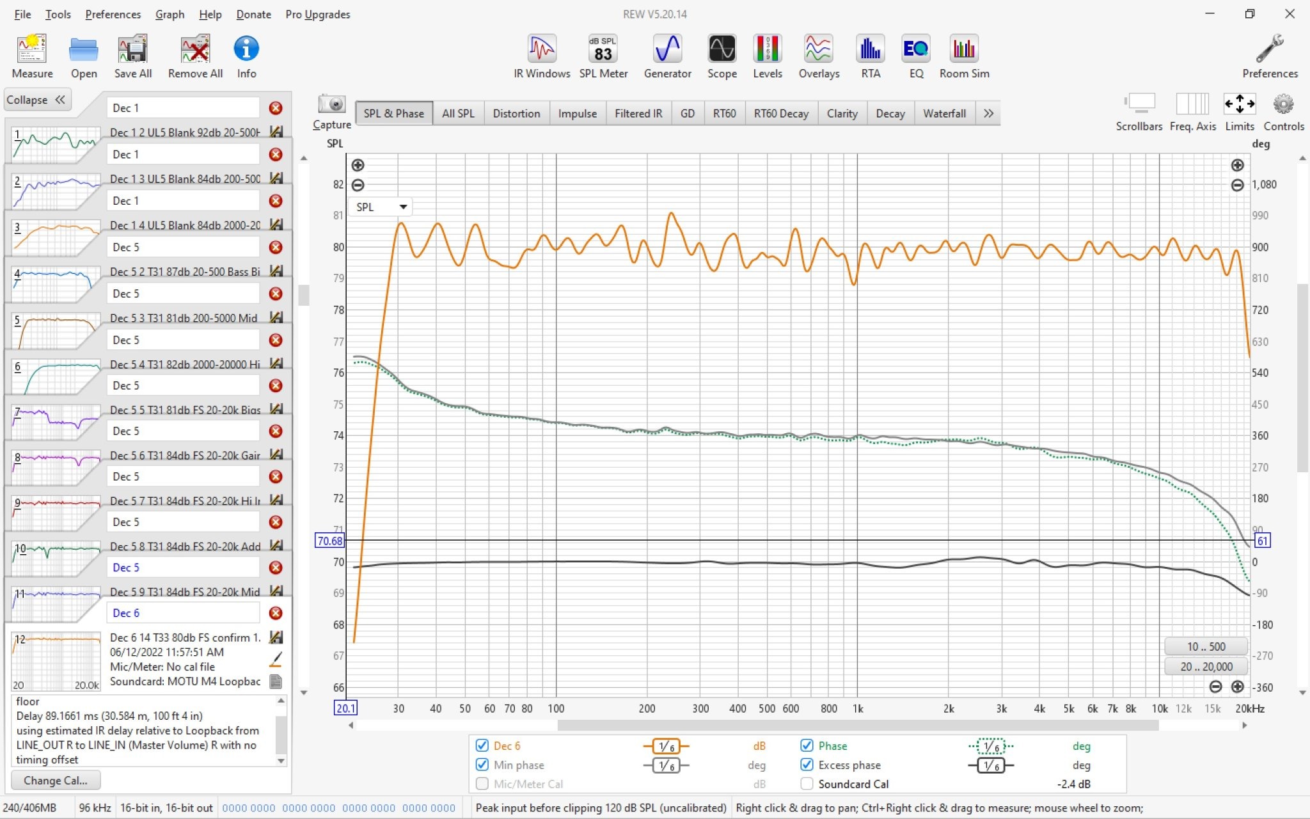
Task: Select measurement 6 thumbnail
Action: point(56,378)
